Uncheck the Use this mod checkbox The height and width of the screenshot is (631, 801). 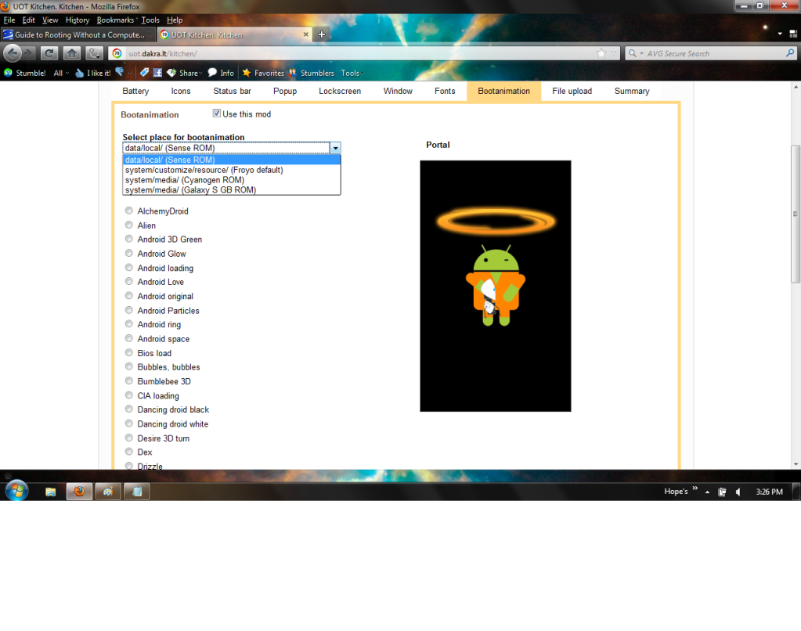tap(217, 114)
